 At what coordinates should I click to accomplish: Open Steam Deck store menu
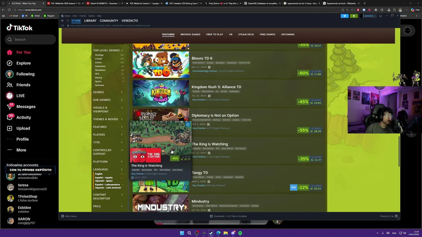tap(246, 35)
